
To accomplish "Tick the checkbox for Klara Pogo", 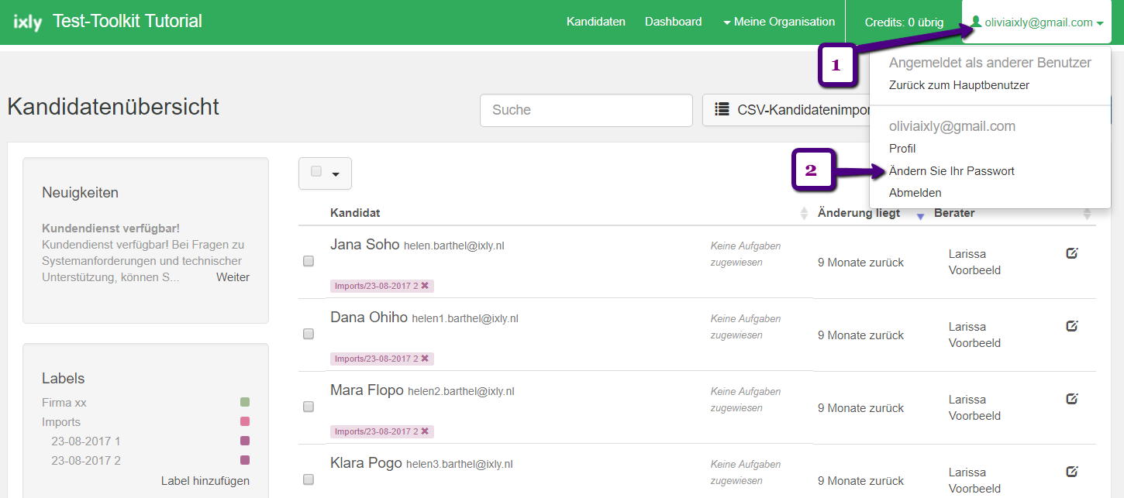I will 309,479.
